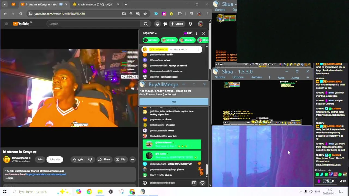This screenshot has width=349, height=196.
Task: Open the Scripts menu in Skua 1.3.3.0
Action: click(x=220, y=77)
